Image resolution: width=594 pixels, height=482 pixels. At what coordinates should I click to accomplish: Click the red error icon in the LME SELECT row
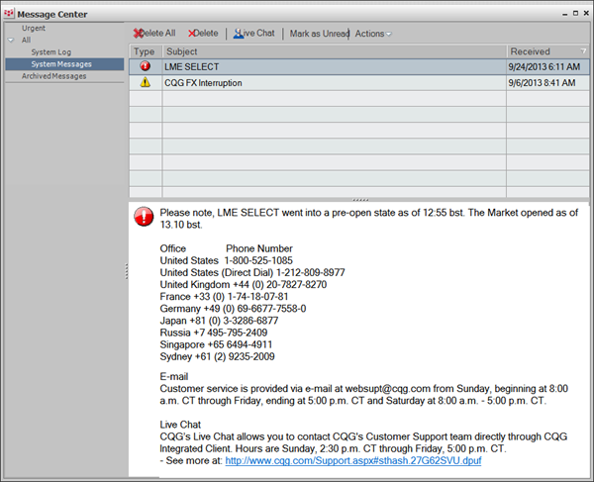click(145, 66)
